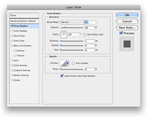Click the Spread value field
Viewport: 150px width, 117px height.
[90, 46]
